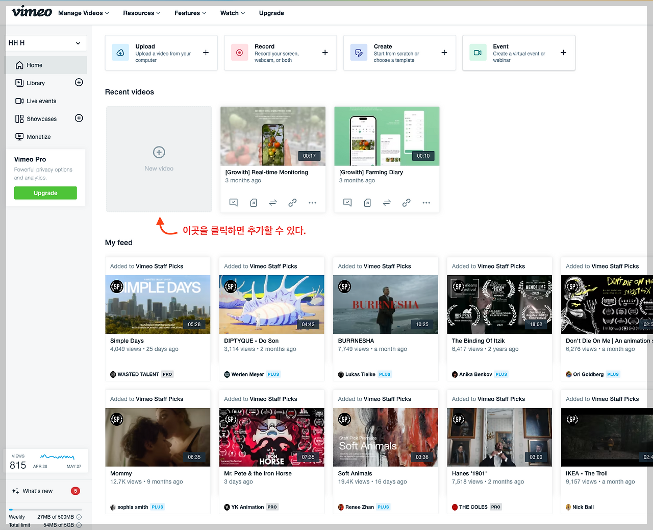The width and height of the screenshot is (653, 530).
Task: Click the info icon beside Total limit
Action: click(79, 525)
